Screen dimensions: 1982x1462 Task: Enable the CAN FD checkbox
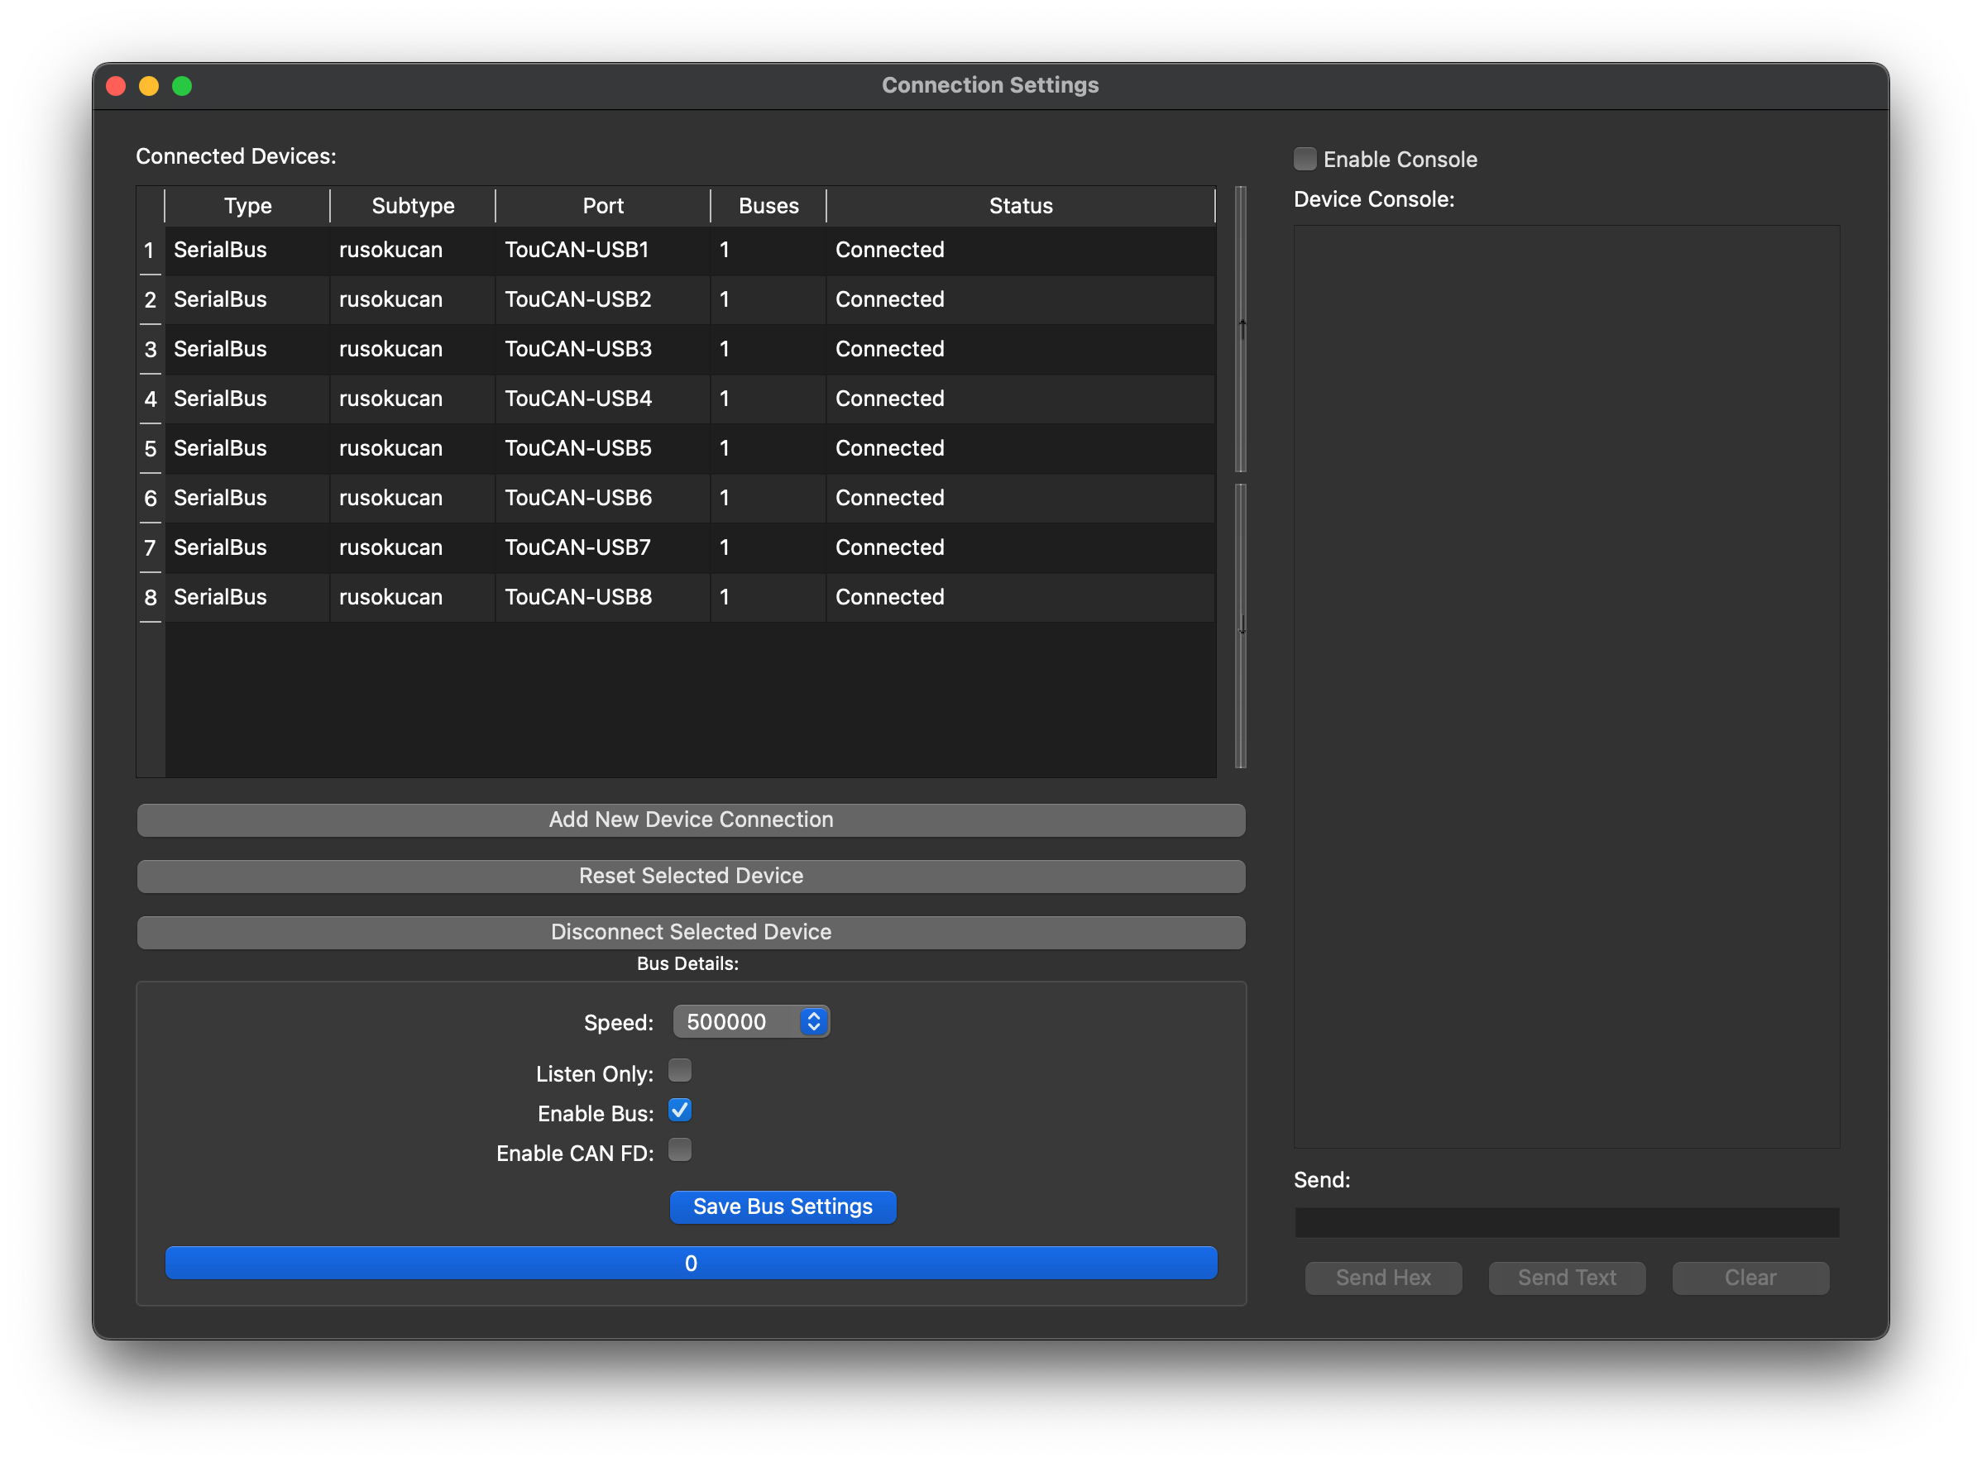pyautogui.click(x=680, y=1150)
